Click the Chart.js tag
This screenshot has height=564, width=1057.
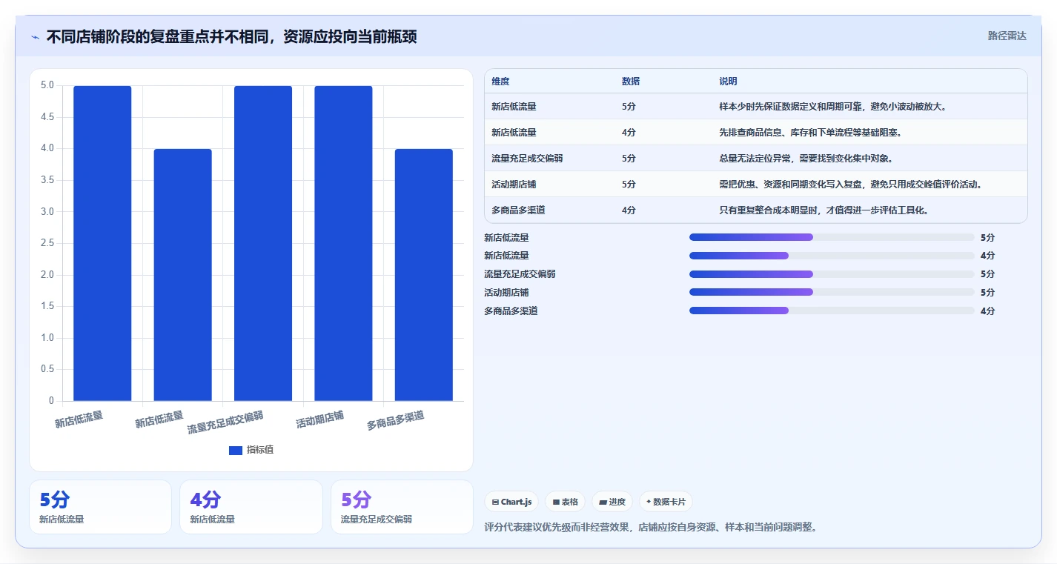511,502
